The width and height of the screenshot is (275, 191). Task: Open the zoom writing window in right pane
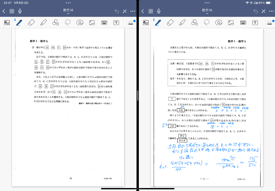(146, 23)
